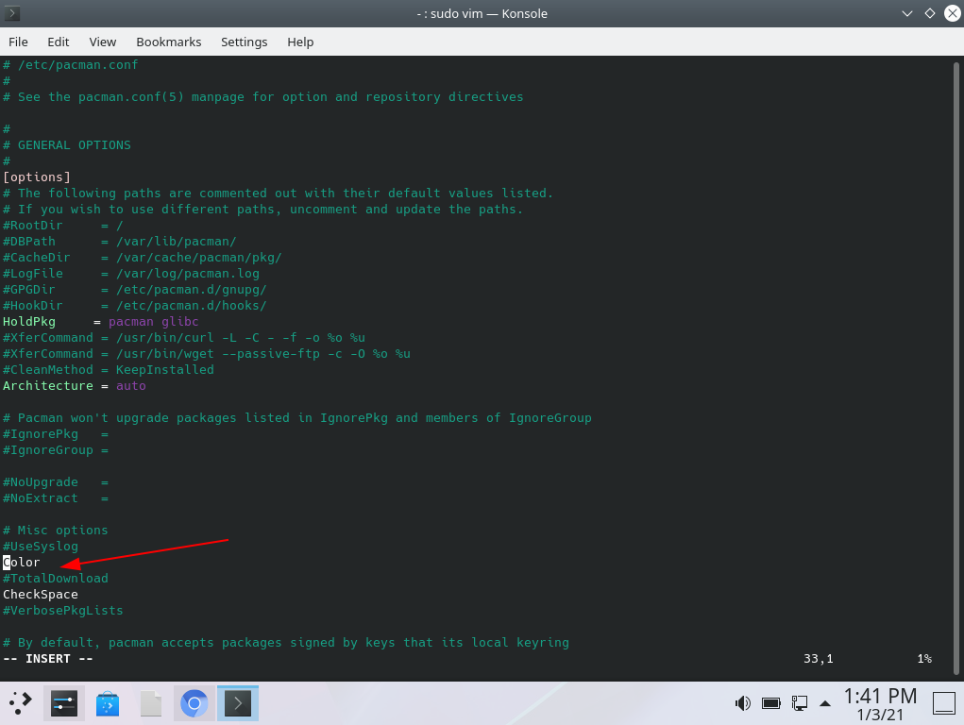Click the Konsole window icon in the titlebar
Screen dimensions: 964x725
pyautogui.click(x=10, y=13)
